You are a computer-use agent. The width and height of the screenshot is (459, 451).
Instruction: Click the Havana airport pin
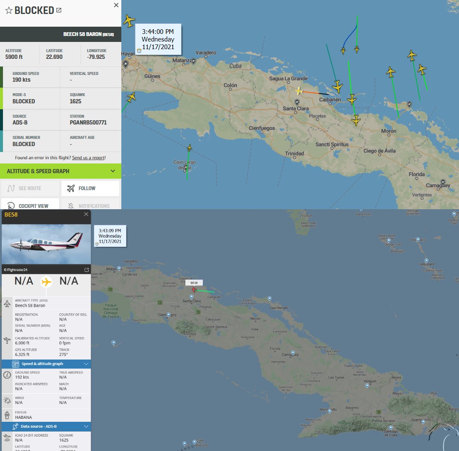[x=126, y=64]
